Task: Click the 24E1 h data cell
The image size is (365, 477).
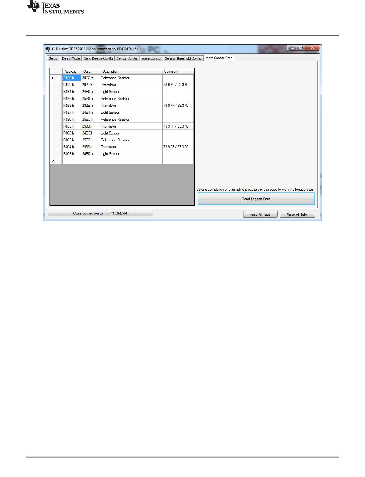Action: pos(90,113)
